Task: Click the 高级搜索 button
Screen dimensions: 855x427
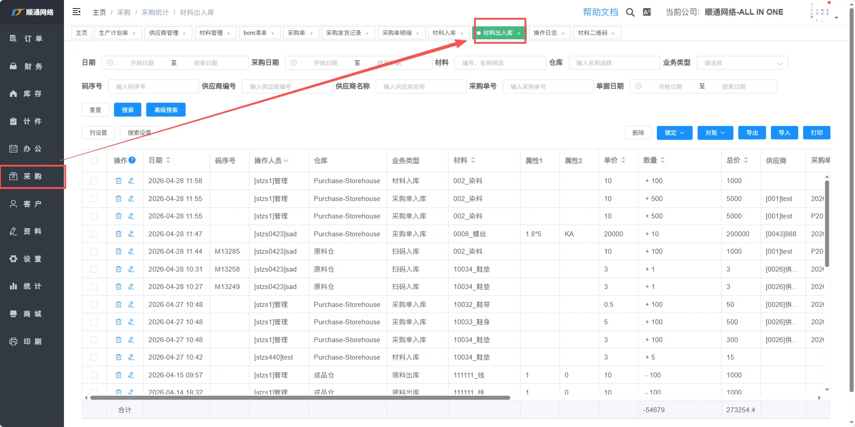Action: click(166, 110)
